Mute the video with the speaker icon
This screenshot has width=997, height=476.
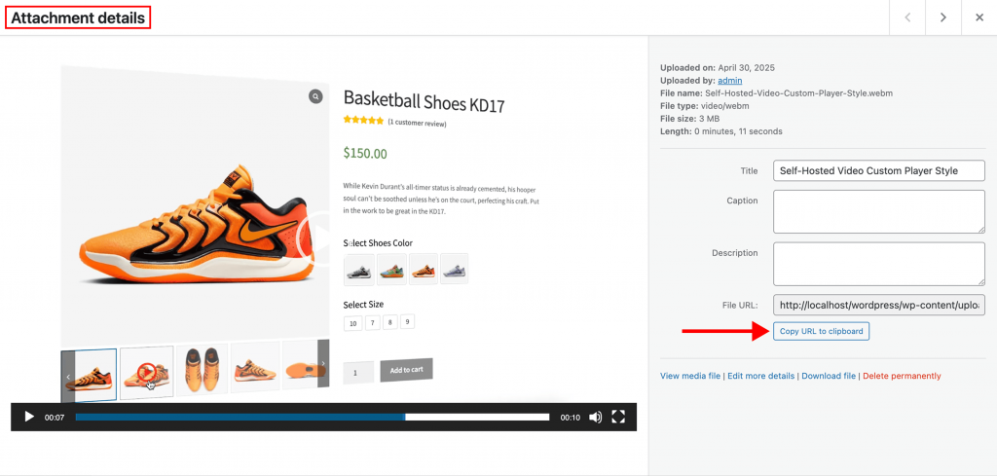click(595, 417)
